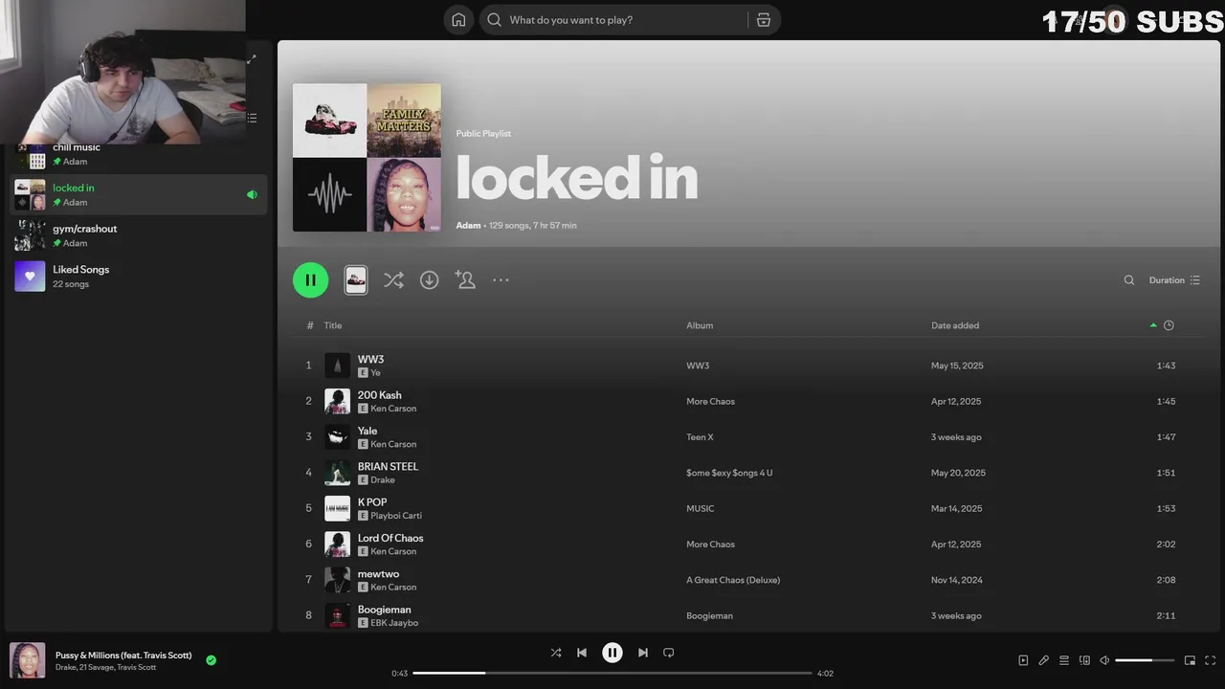
Task: Pause the playlist with the green button
Action: 310,280
